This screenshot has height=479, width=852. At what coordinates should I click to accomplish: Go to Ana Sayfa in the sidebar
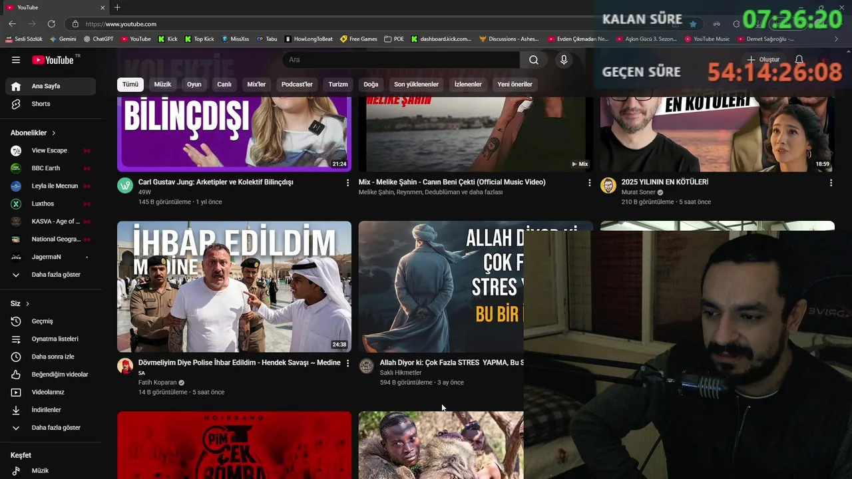click(51, 86)
